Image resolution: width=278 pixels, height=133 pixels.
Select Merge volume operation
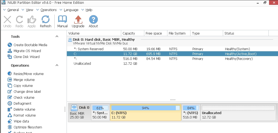(x=24, y=80)
